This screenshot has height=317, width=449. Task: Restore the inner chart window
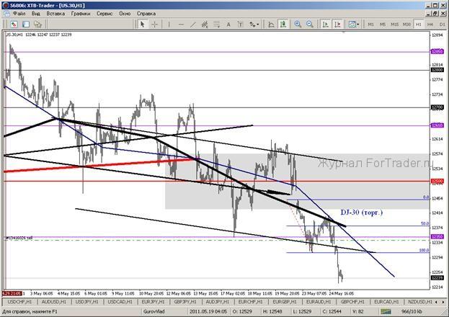coord(435,14)
